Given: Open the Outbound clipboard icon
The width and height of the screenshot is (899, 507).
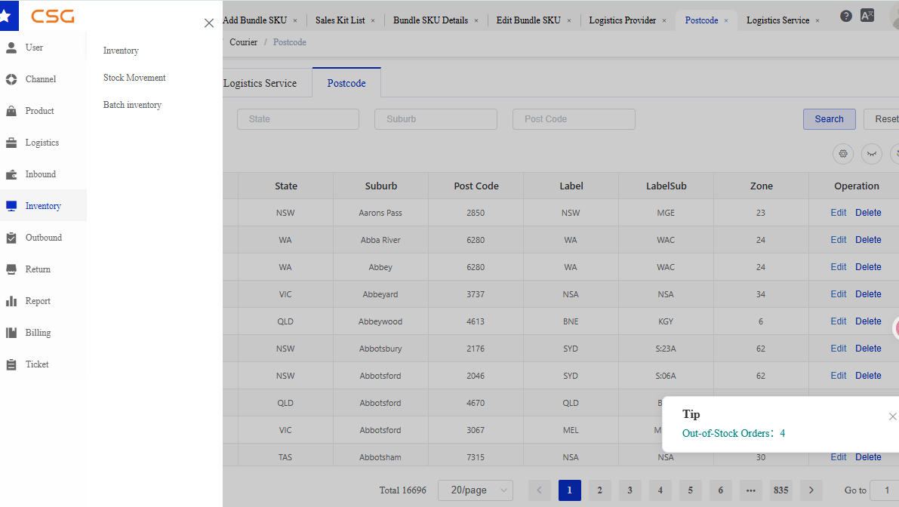Looking at the screenshot, I should pos(11,238).
